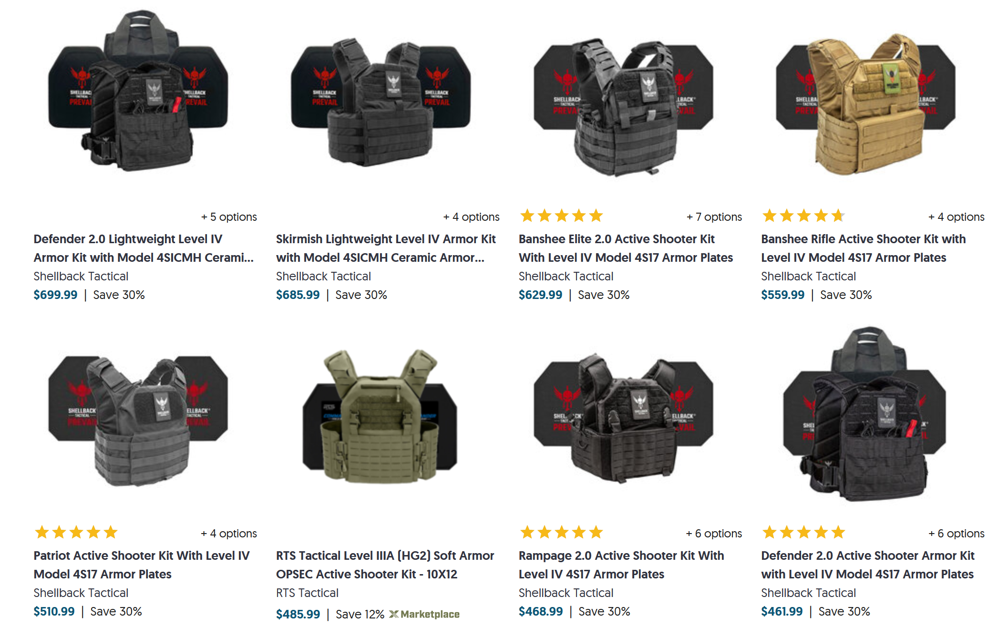The height and width of the screenshot is (638, 1008).
Task: Click the $461.99 Defender 2.0 price
Action: click(782, 611)
